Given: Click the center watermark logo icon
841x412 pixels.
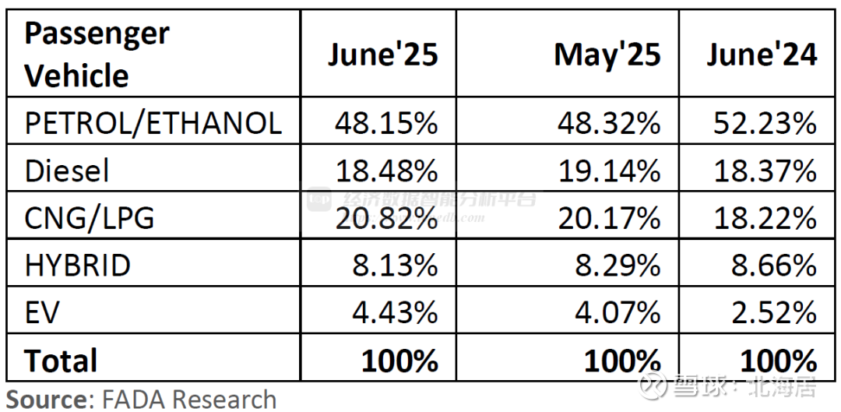Looking at the screenshot, I should pos(318,199).
